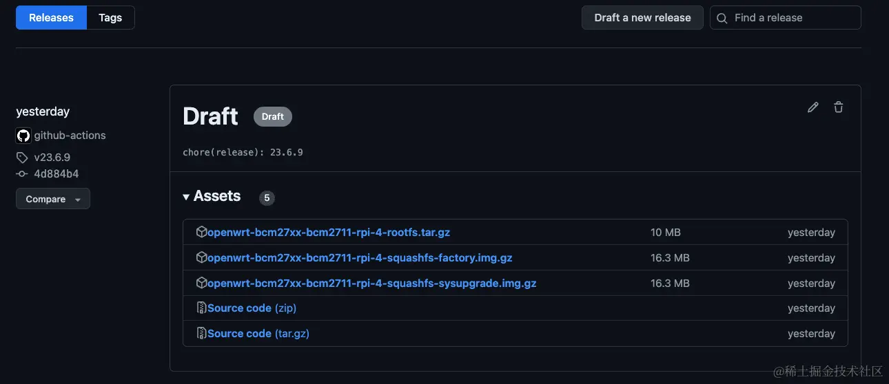
Task: Click the search magnifier icon in Find a release
Action: 722,18
